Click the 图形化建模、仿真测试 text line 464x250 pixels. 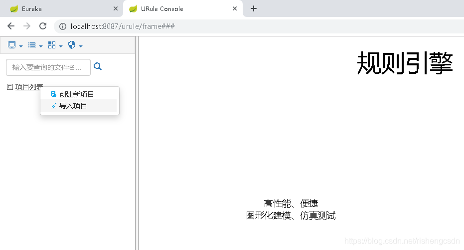(x=291, y=216)
